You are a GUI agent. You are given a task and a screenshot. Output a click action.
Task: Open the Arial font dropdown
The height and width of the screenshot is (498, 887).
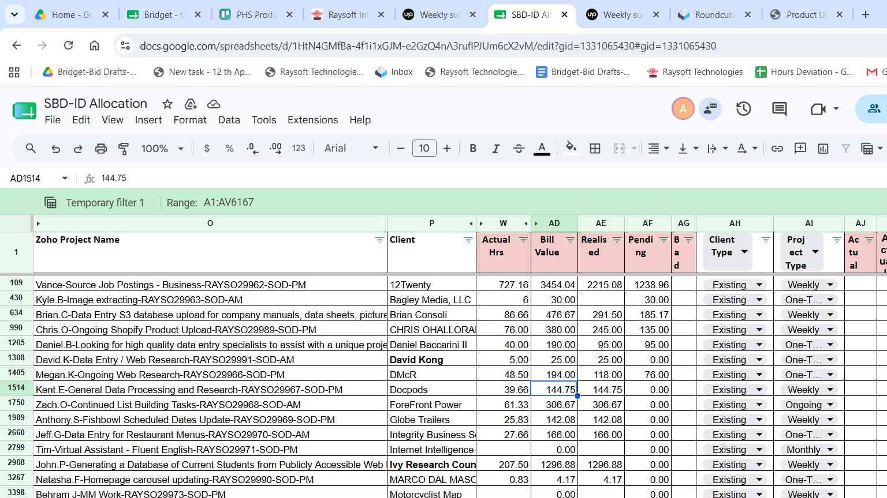[351, 149]
